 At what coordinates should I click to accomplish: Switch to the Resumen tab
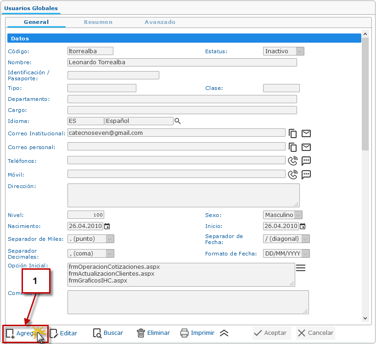pos(98,22)
